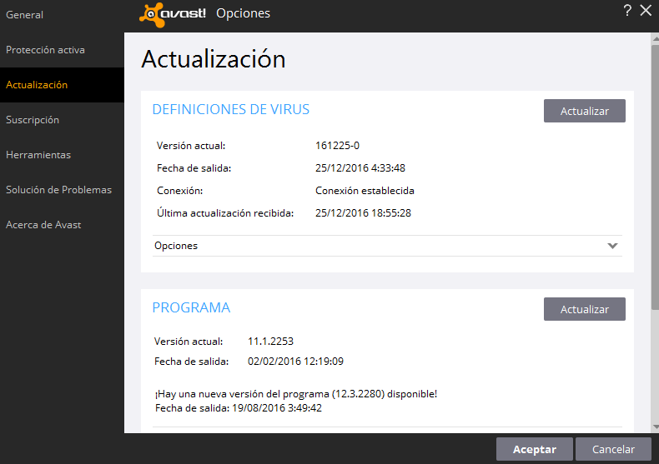The width and height of the screenshot is (659, 464).
Task: Click the Conexión establecida status text
Action: coord(365,191)
